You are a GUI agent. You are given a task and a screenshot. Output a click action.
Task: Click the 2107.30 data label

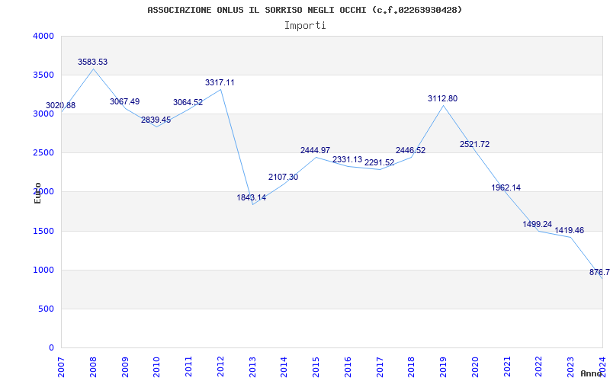(x=283, y=177)
